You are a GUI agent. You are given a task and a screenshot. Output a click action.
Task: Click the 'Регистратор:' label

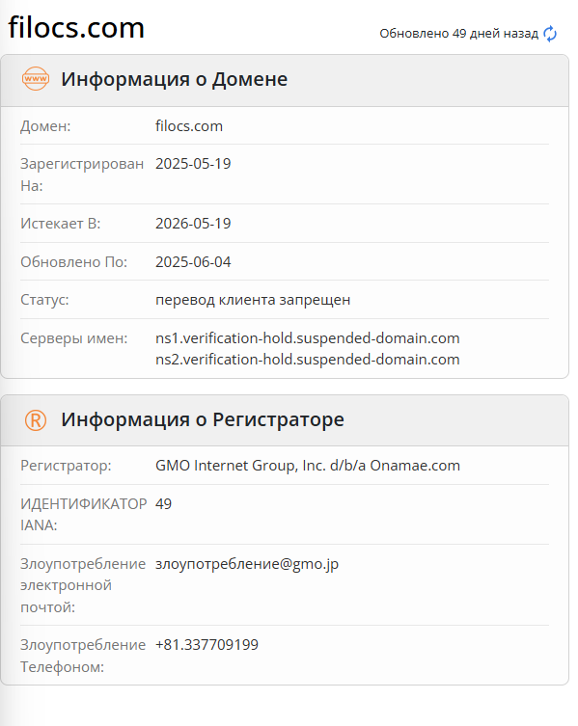[x=66, y=466]
